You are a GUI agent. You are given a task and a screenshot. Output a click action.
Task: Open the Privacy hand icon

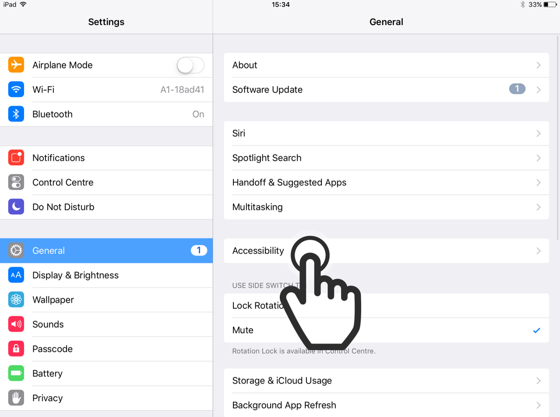coord(16,398)
